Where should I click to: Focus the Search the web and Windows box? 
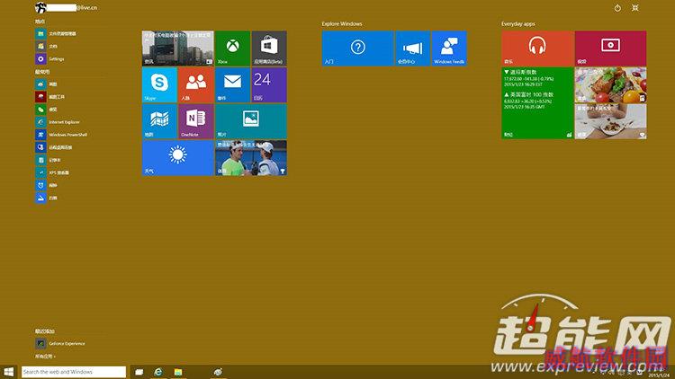tap(74, 372)
